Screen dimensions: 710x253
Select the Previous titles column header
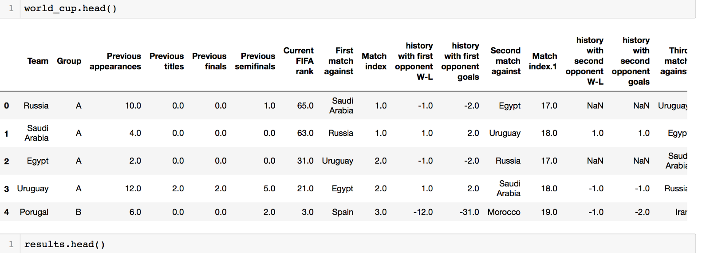click(x=166, y=61)
